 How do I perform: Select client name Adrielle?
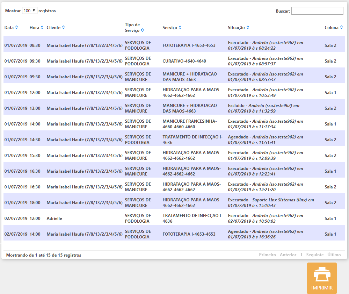[x=54, y=218]
